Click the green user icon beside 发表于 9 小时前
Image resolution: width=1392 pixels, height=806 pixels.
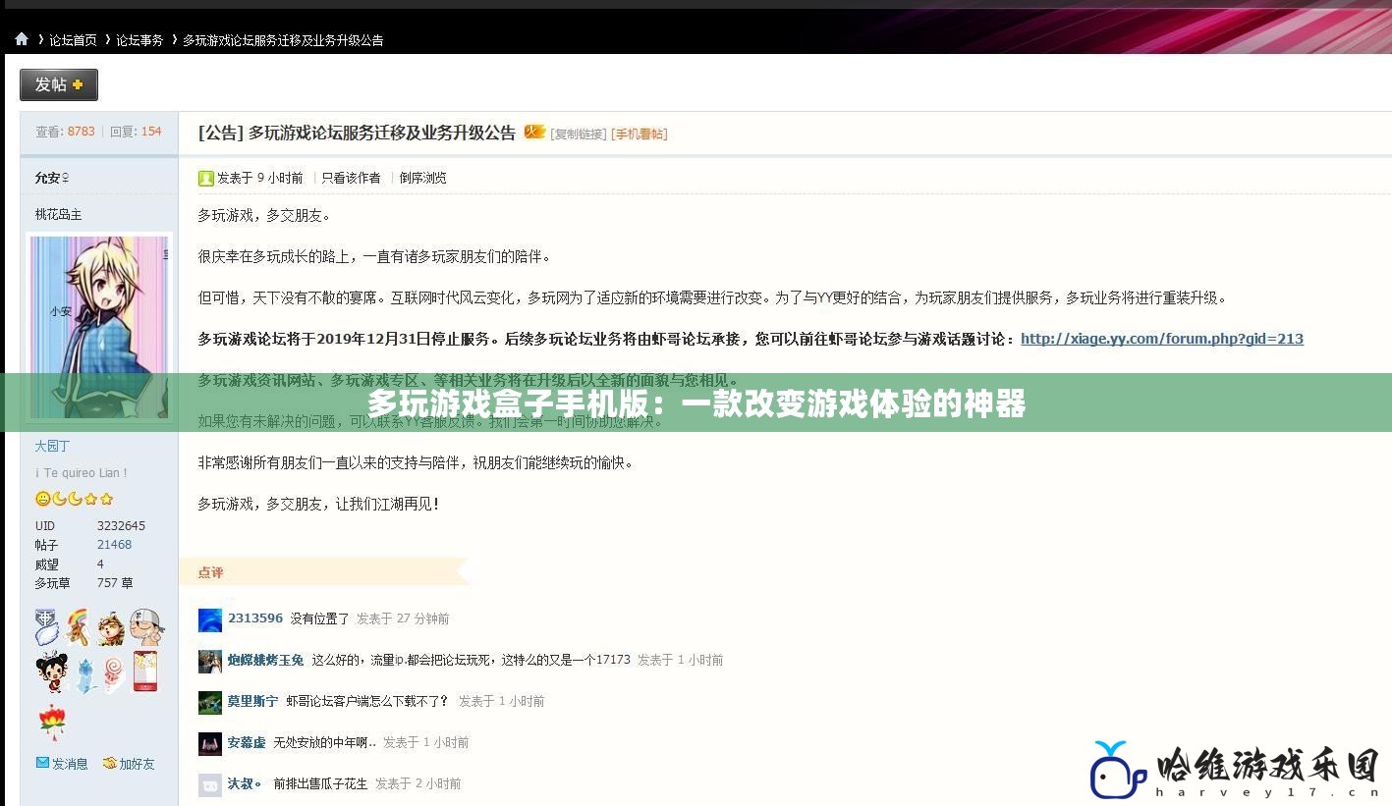(x=206, y=178)
